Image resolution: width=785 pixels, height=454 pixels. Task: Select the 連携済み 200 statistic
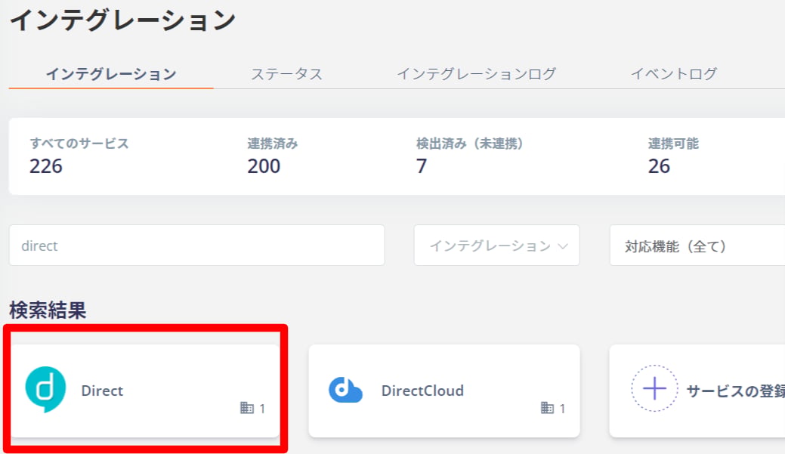tap(272, 156)
